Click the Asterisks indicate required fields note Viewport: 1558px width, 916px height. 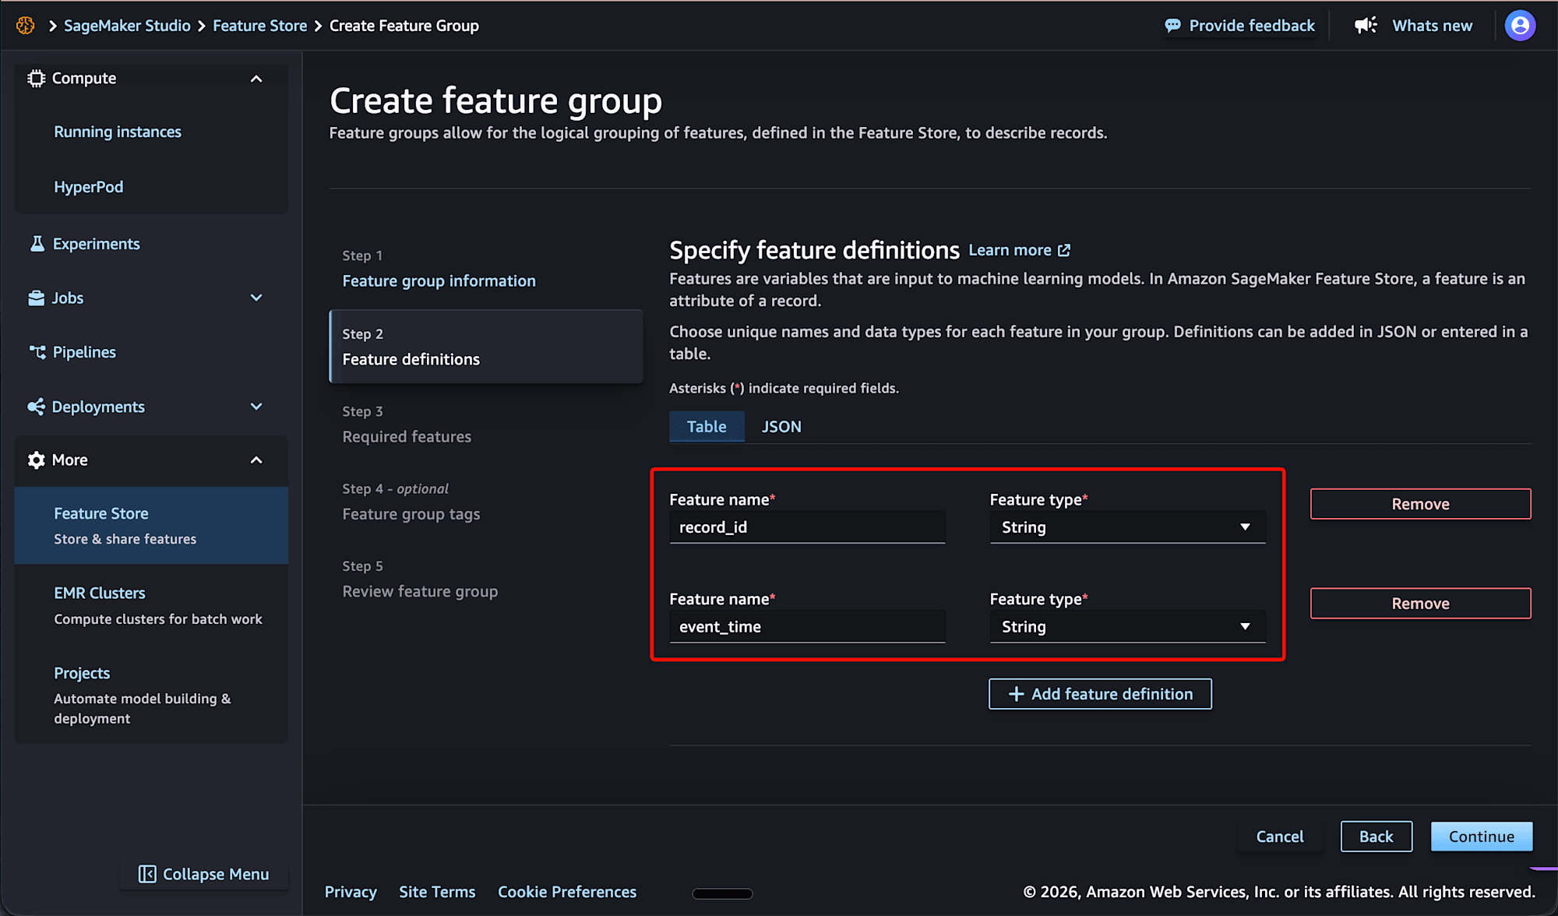[784, 388]
